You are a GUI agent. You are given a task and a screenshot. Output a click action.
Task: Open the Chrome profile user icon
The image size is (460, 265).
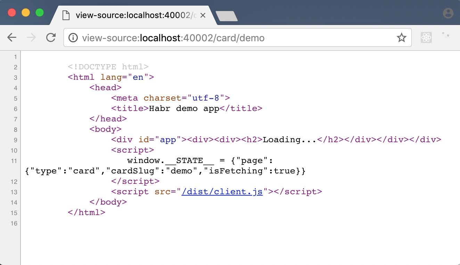(448, 14)
